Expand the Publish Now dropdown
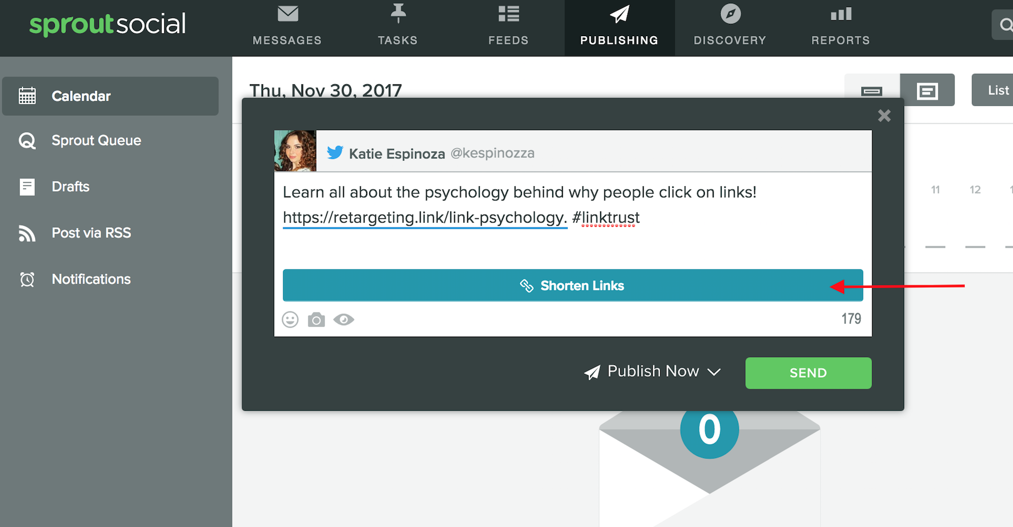This screenshot has width=1013, height=527. pyautogui.click(x=653, y=371)
